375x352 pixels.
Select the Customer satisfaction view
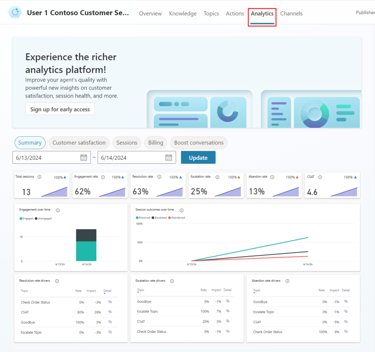[x=79, y=143]
